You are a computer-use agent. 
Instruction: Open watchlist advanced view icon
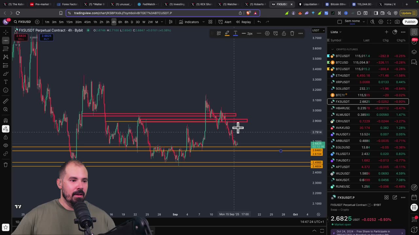(395, 32)
